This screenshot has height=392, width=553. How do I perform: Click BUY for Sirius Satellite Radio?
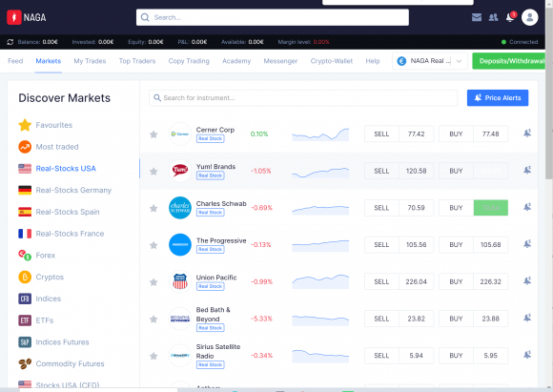click(x=456, y=356)
